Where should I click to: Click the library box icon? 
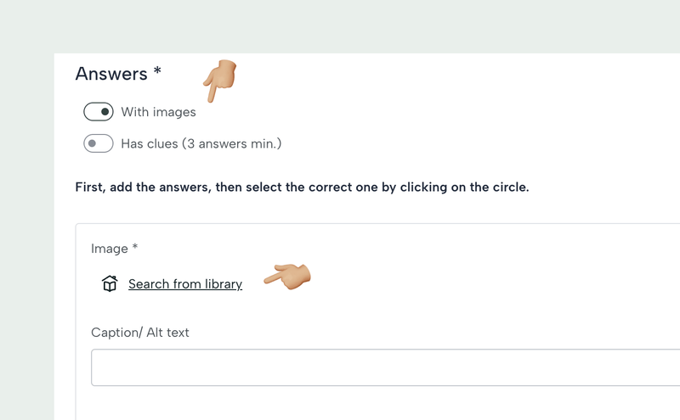coord(110,283)
